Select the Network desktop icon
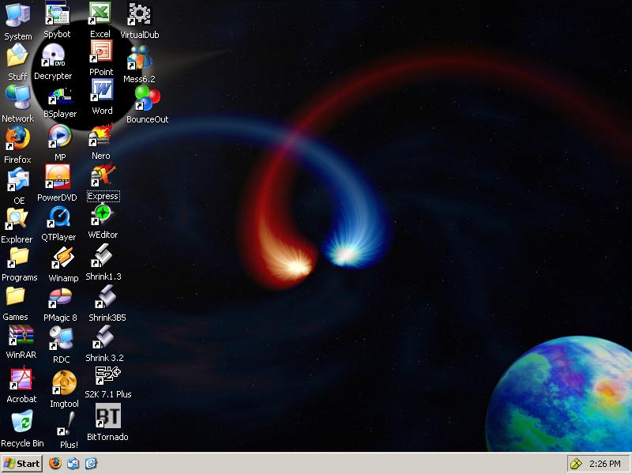This screenshot has width=632, height=474. [18, 97]
